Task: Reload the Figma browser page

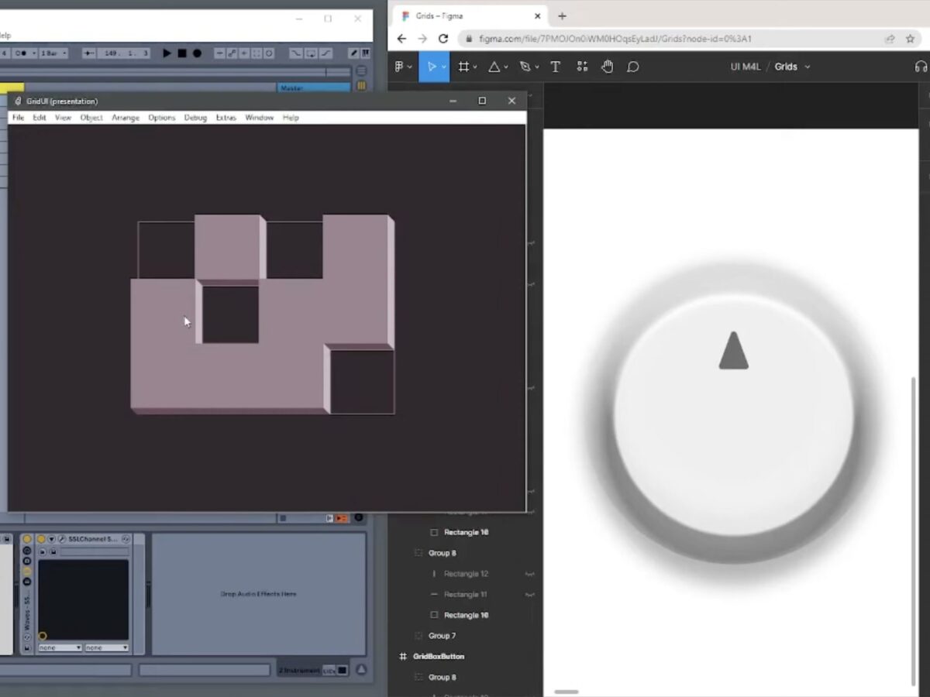Action: tap(443, 39)
